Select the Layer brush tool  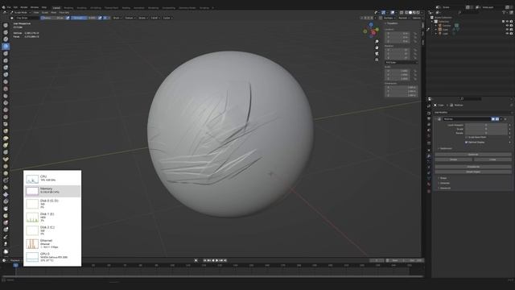pos(6,60)
